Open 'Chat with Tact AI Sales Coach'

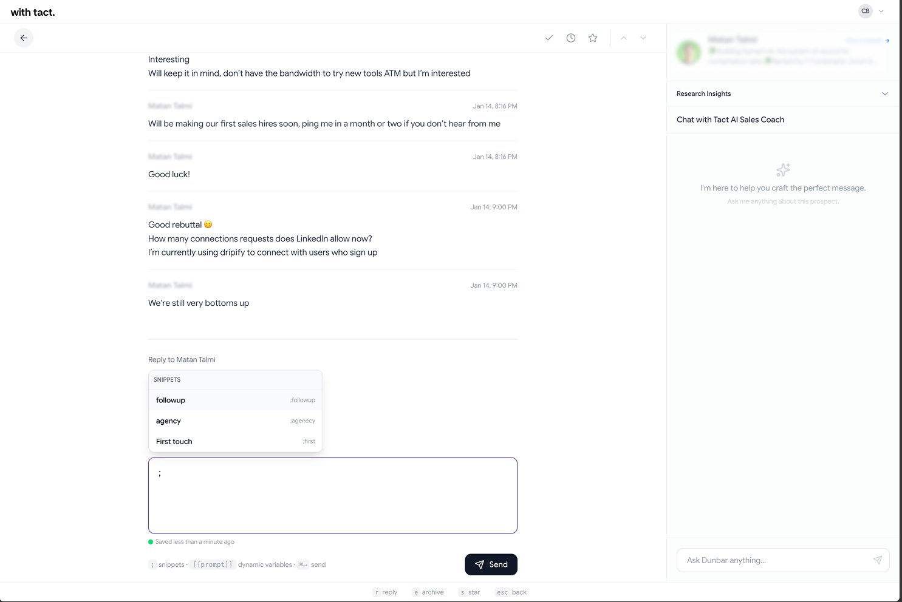pyautogui.click(x=730, y=120)
